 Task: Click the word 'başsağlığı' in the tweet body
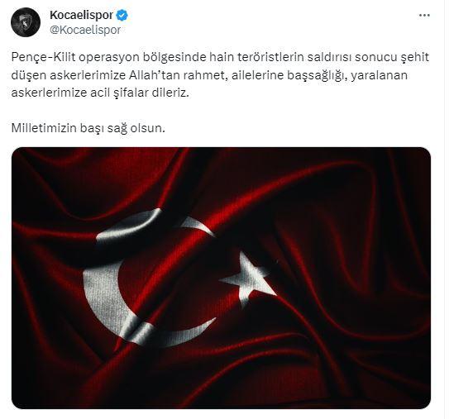[315, 75]
